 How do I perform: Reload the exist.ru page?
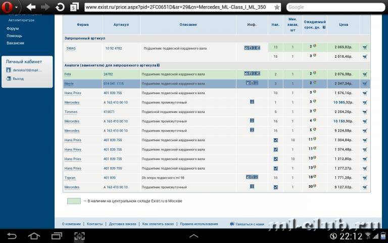click(x=60, y=7)
